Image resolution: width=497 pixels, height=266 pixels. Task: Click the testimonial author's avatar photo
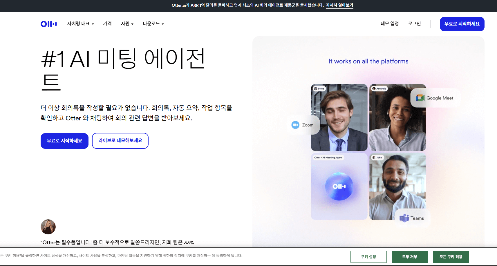coord(48,227)
